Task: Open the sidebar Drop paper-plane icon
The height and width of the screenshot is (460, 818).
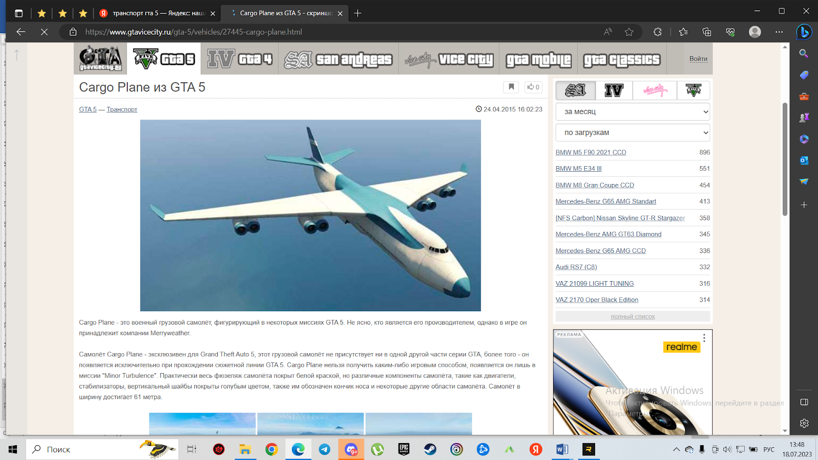Action: coord(804,181)
